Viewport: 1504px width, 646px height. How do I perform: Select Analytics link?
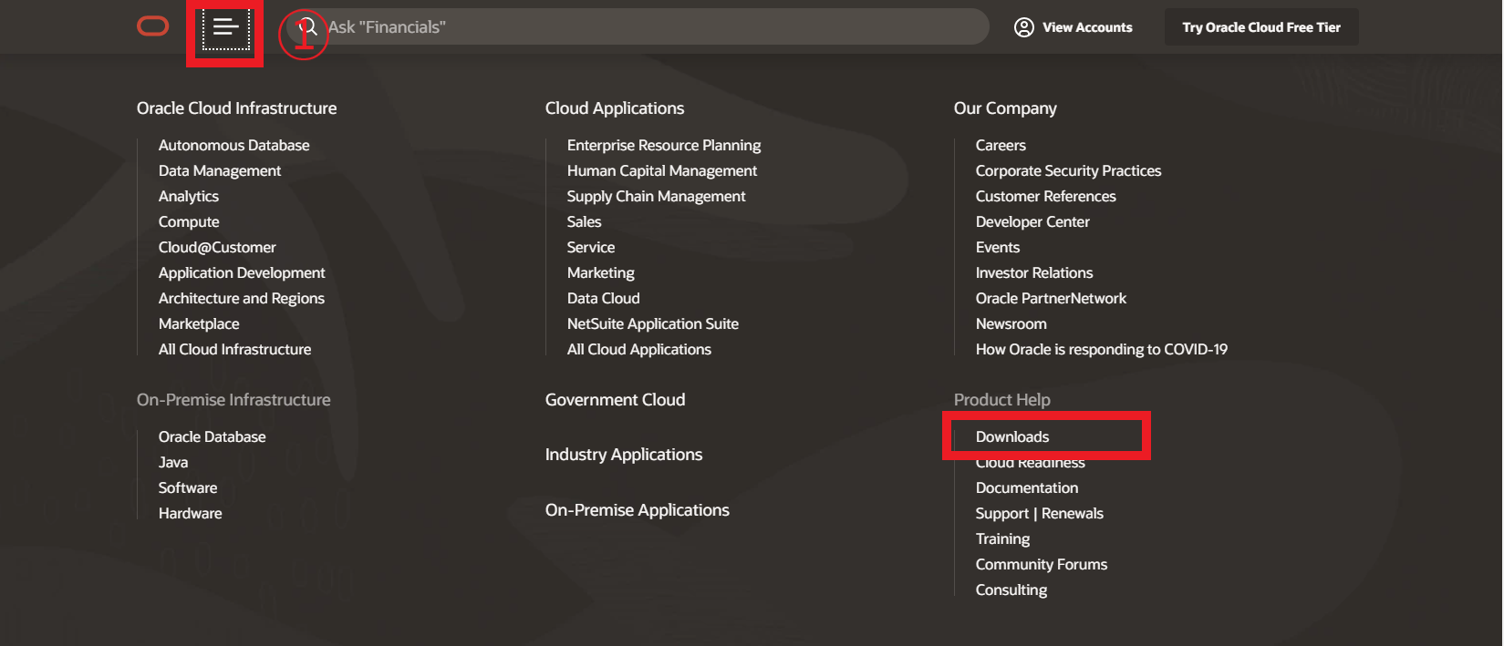tap(189, 196)
